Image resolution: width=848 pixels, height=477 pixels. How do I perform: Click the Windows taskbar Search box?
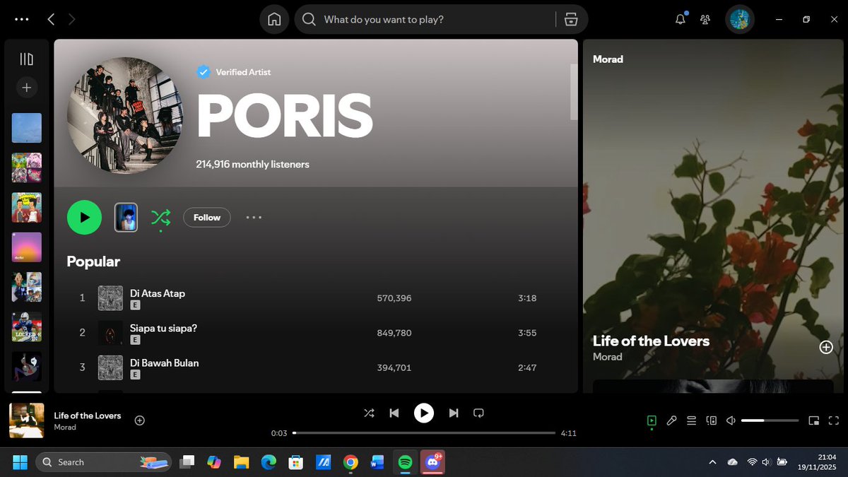[104, 462]
